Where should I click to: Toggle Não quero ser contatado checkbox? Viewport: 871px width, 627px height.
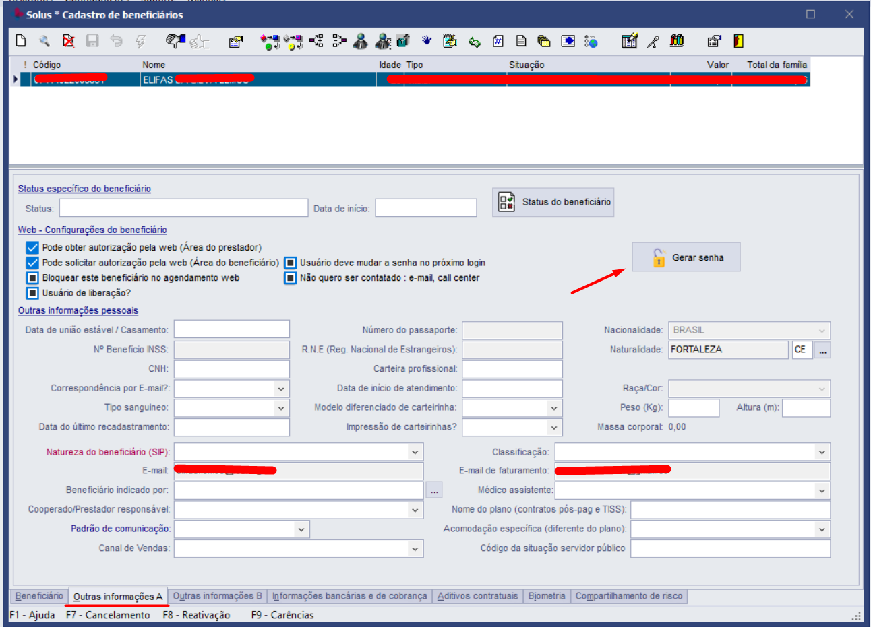click(291, 277)
